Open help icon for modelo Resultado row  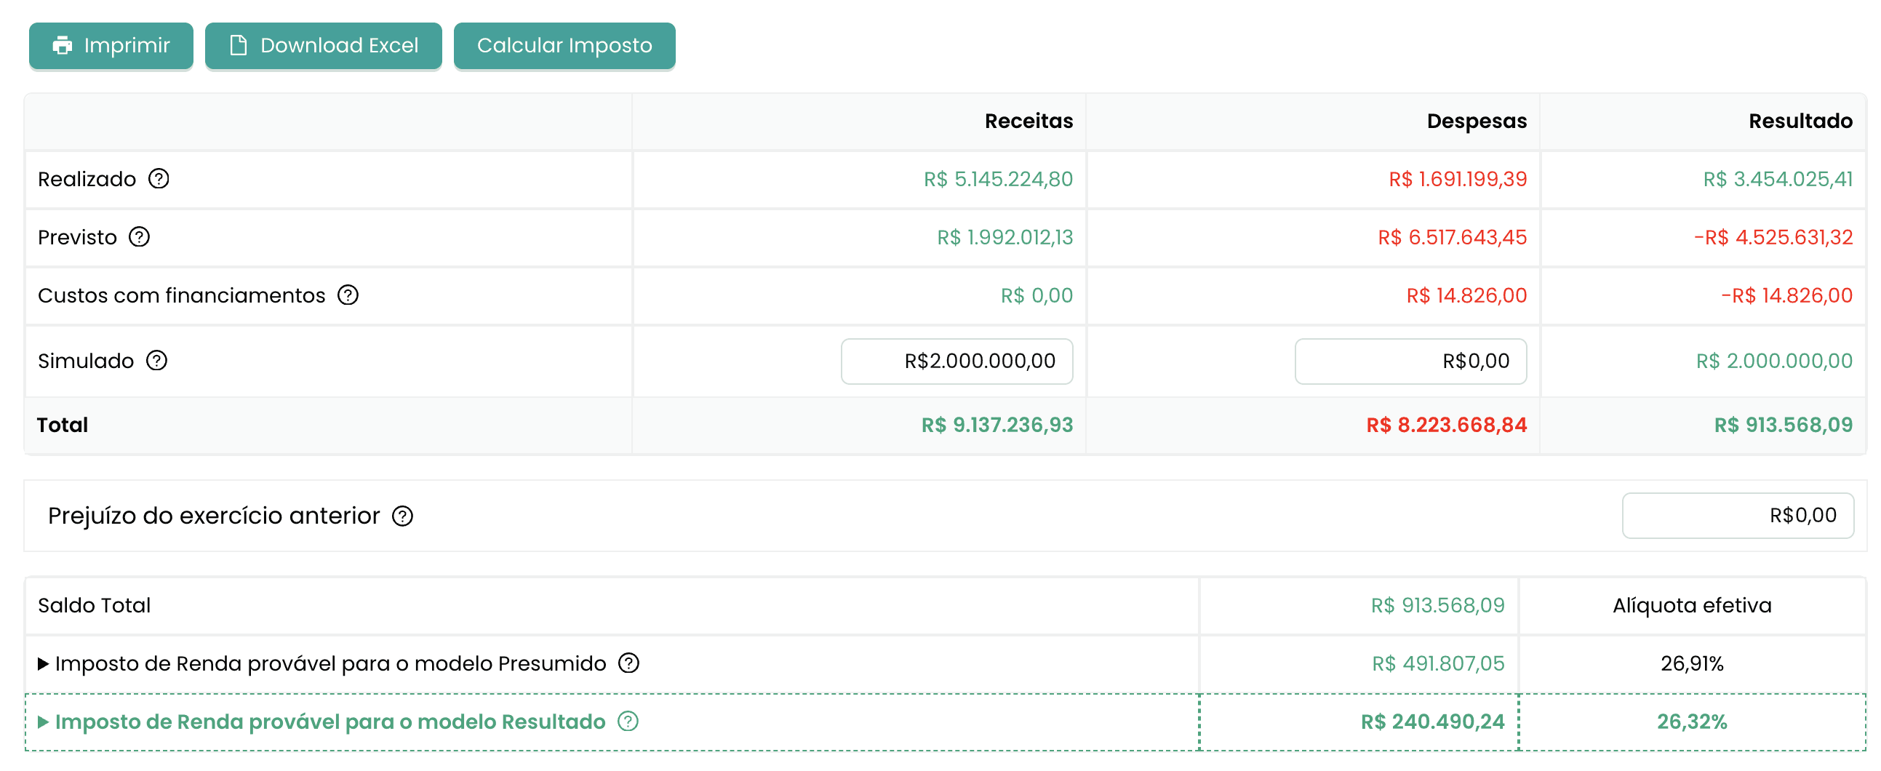click(628, 722)
